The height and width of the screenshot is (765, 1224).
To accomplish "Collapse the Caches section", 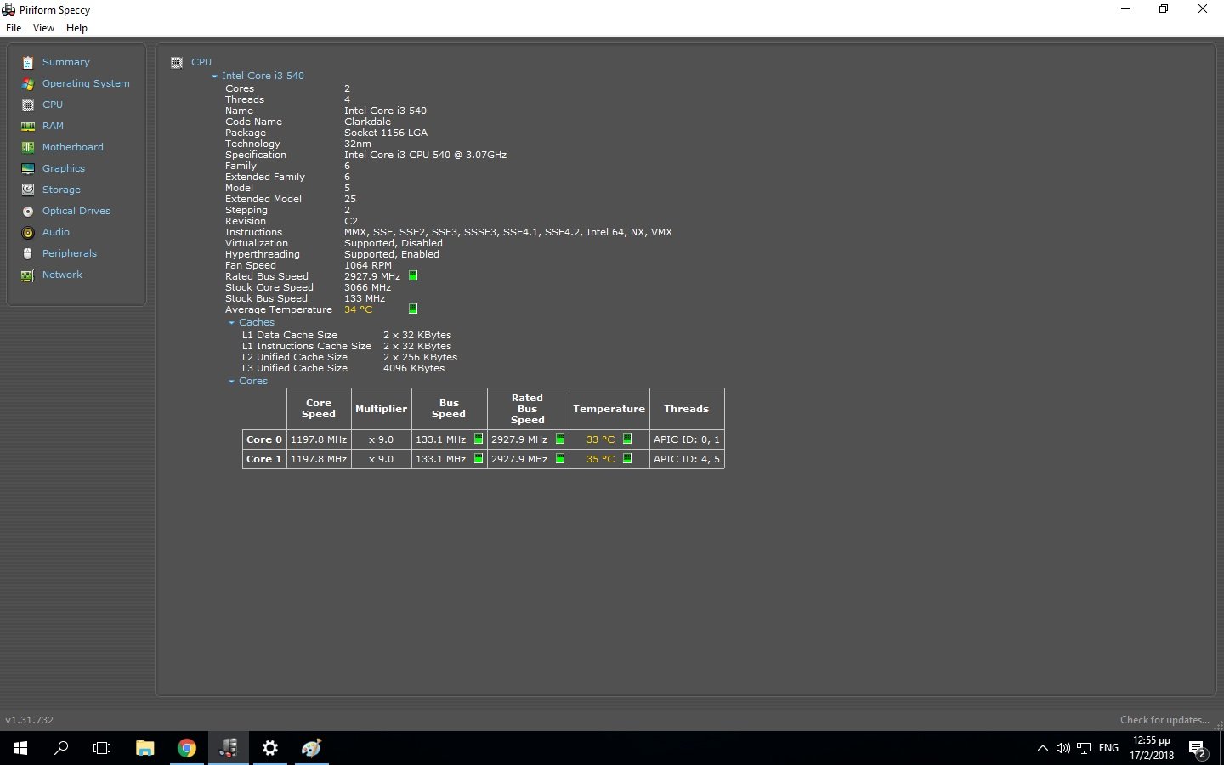I will (x=231, y=323).
